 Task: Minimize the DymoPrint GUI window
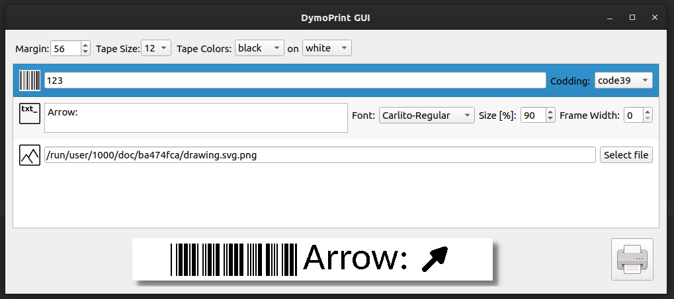610,18
